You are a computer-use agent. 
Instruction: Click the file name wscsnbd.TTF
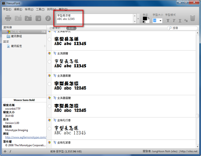point(13,109)
